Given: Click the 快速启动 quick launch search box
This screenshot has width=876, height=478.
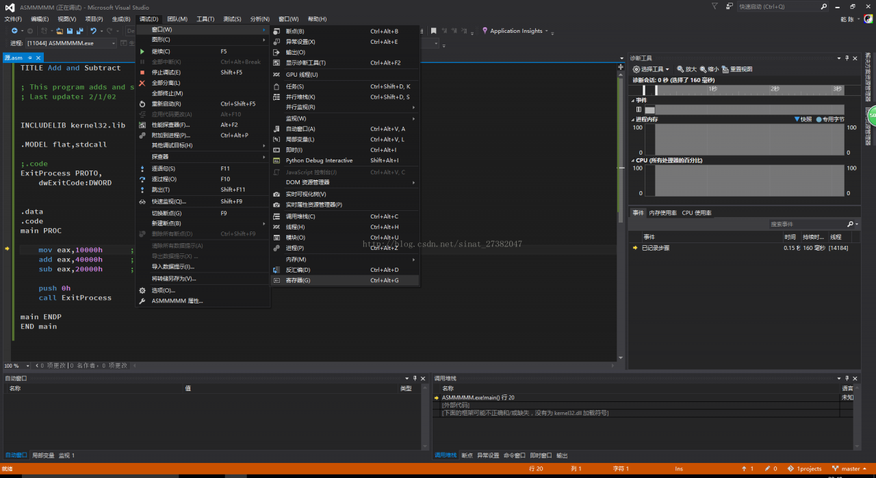Looking at the screenshot, I should [778, 7].
